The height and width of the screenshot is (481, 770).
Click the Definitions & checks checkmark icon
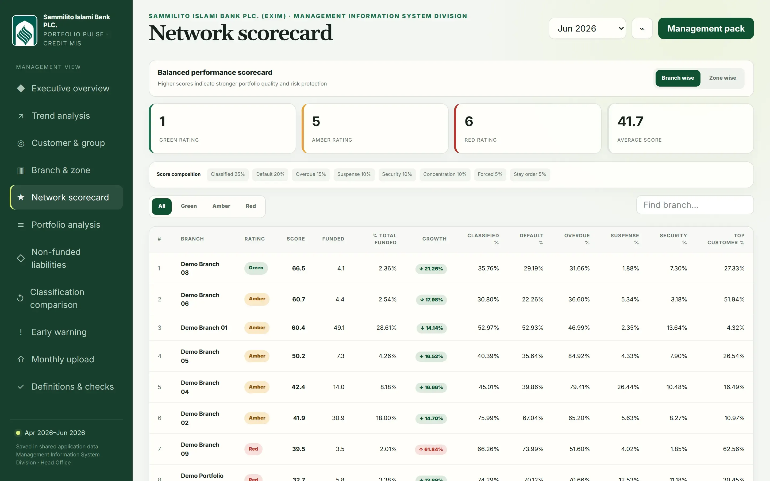point(21,387)
